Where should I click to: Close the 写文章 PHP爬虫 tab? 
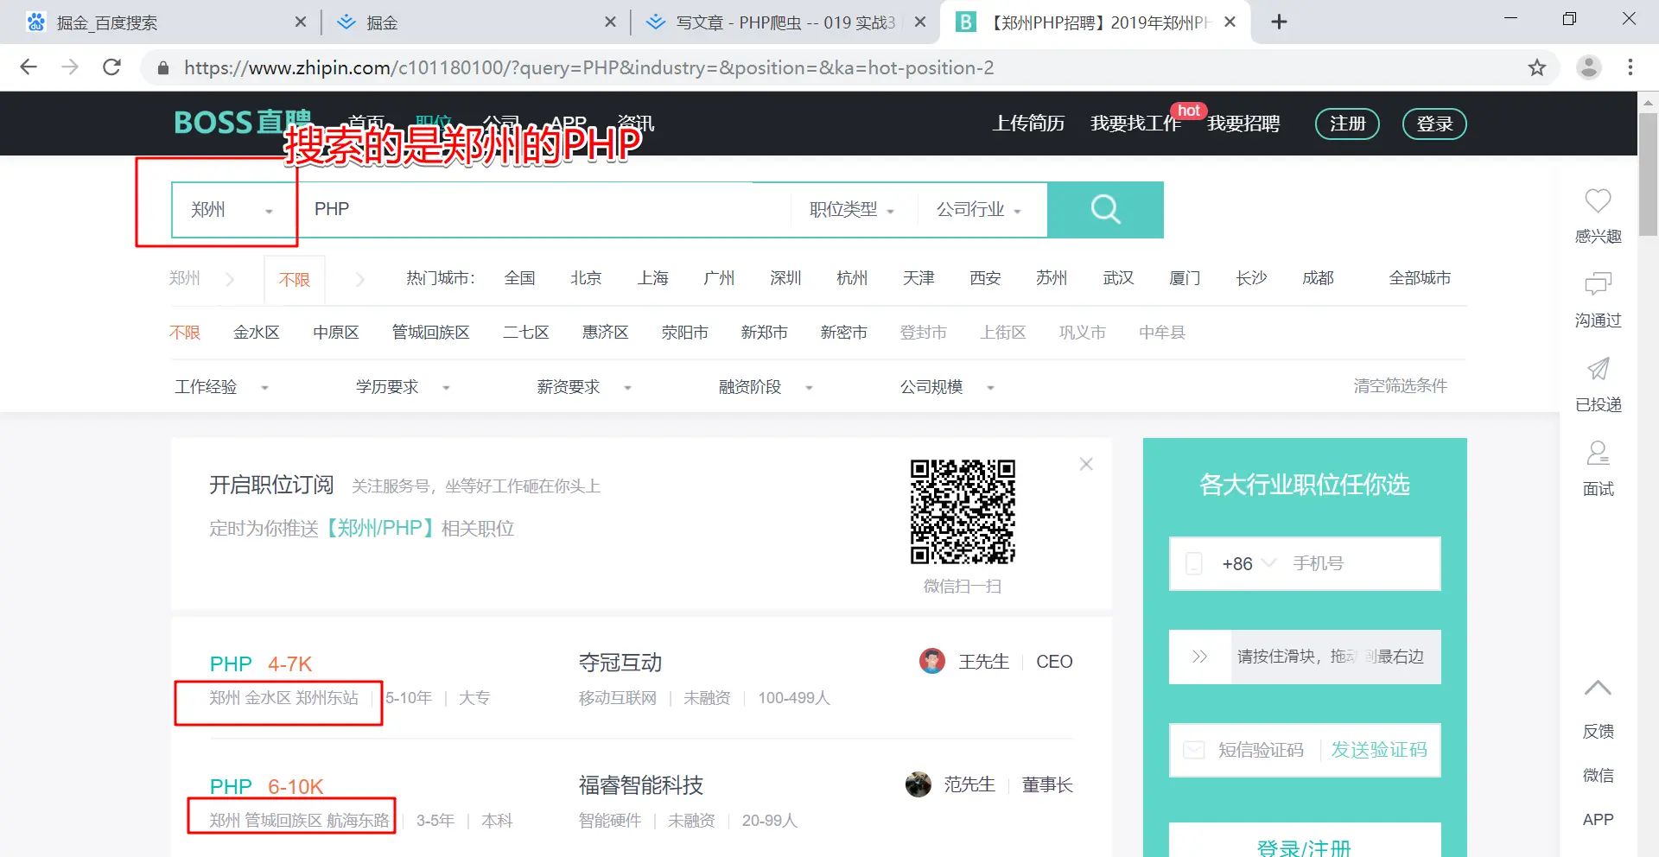pos(920,22)
